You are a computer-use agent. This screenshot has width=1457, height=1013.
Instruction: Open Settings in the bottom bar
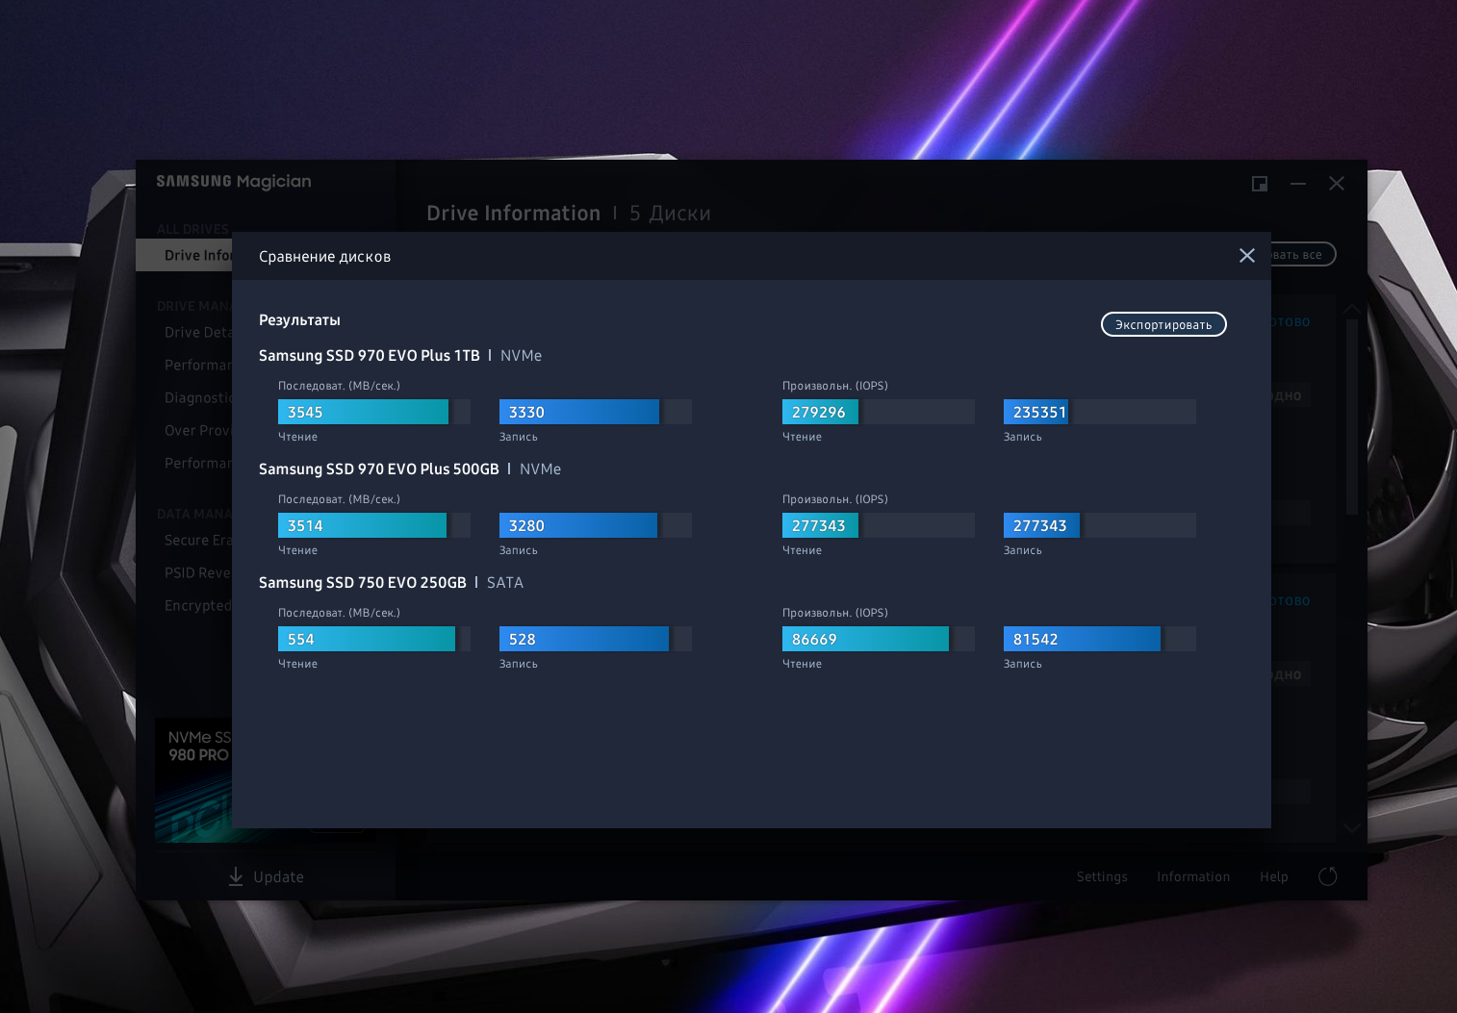(1102, 876)
